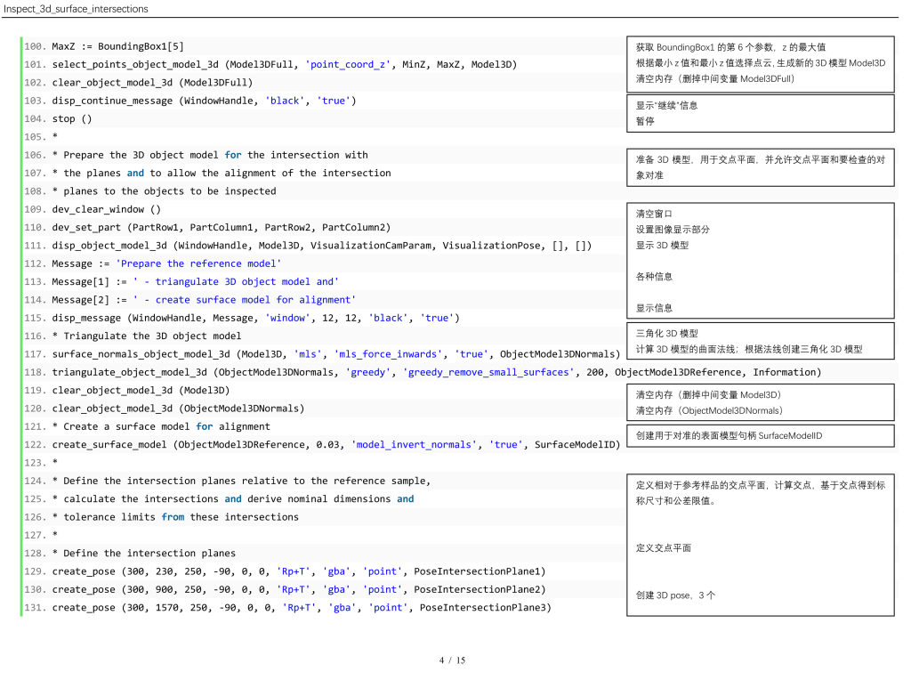Select the dev_clear_window () code line
The width and height of the screenshot is (911, 680).
(x=106, y=209)
